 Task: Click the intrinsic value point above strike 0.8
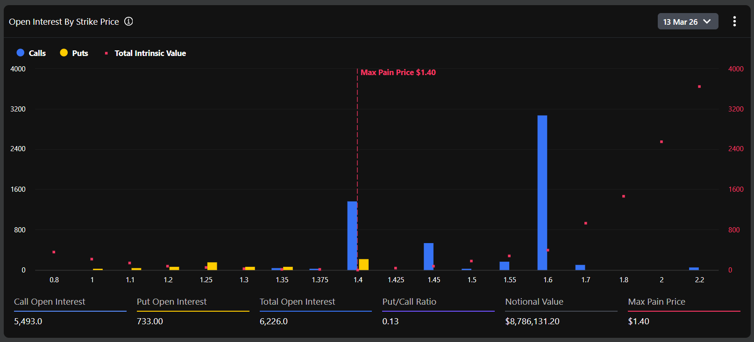(54, 252)
